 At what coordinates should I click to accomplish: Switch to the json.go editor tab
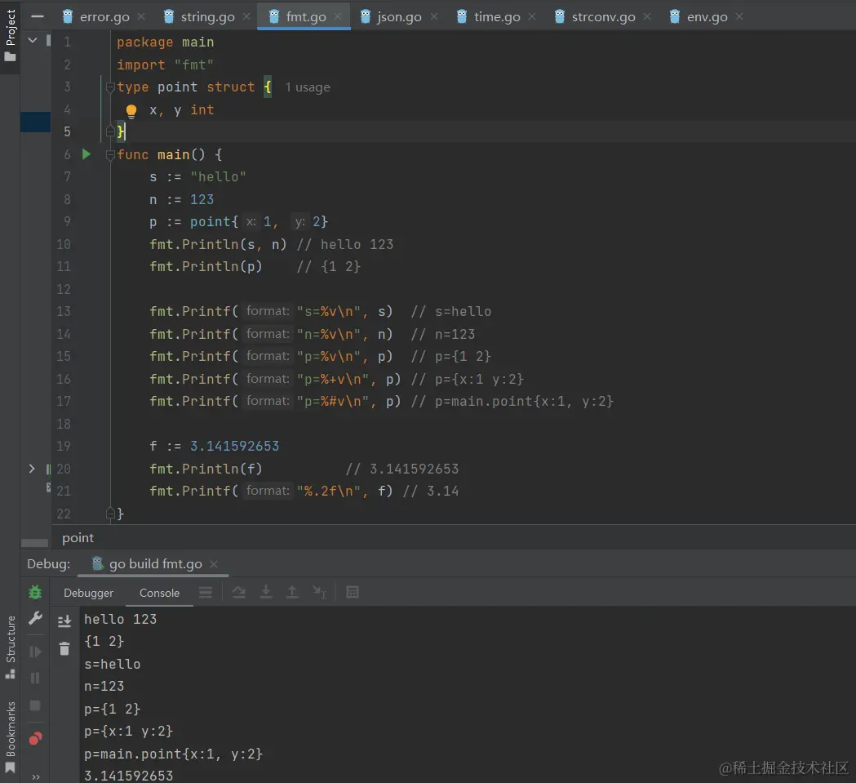tap(399, 16)
